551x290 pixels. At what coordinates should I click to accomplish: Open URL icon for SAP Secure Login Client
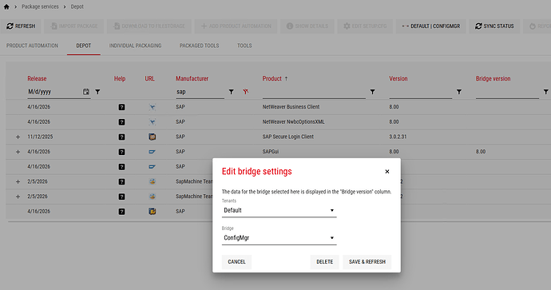pyautogui.click(x=152, y=137)
